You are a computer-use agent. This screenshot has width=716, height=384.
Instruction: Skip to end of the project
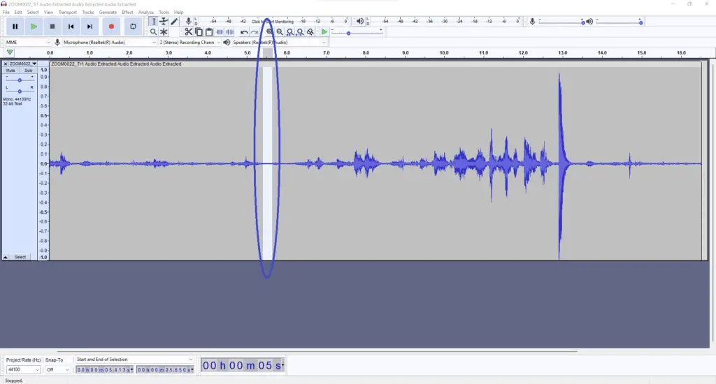(x=89, y=27)
